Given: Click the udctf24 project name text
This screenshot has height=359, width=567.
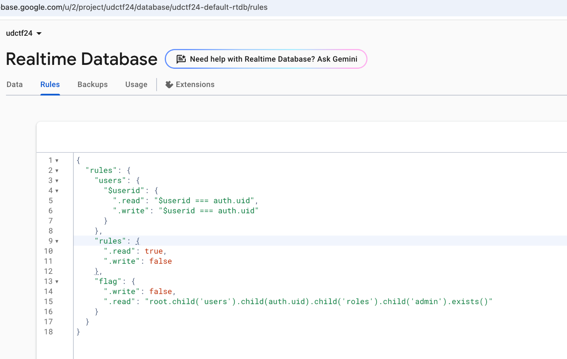Looking at the screenshot, I should tap(19, 33).
